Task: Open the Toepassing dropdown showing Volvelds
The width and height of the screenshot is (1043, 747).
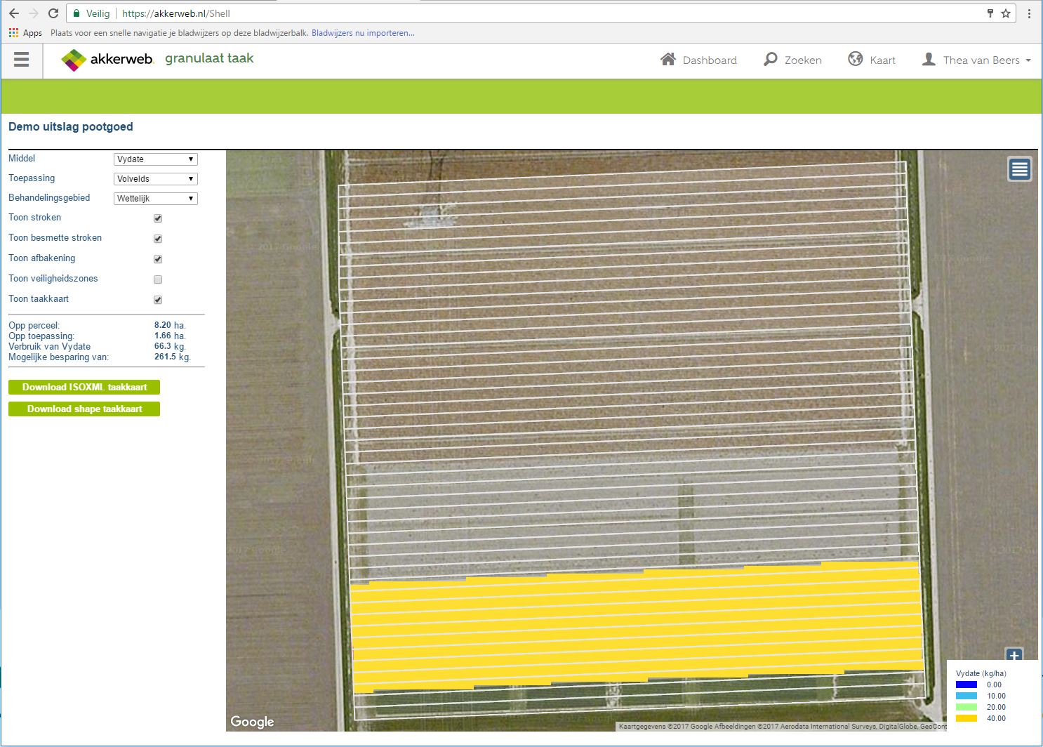Action: coord(155,179)
